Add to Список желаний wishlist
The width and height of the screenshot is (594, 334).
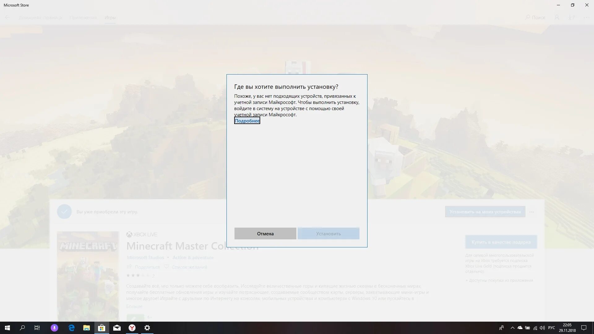click(x=186, y=267)
